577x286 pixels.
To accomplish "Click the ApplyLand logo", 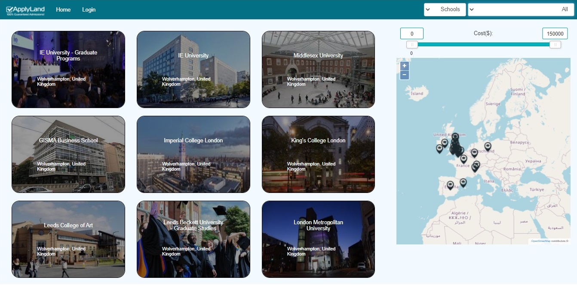I will click(25, 10).
